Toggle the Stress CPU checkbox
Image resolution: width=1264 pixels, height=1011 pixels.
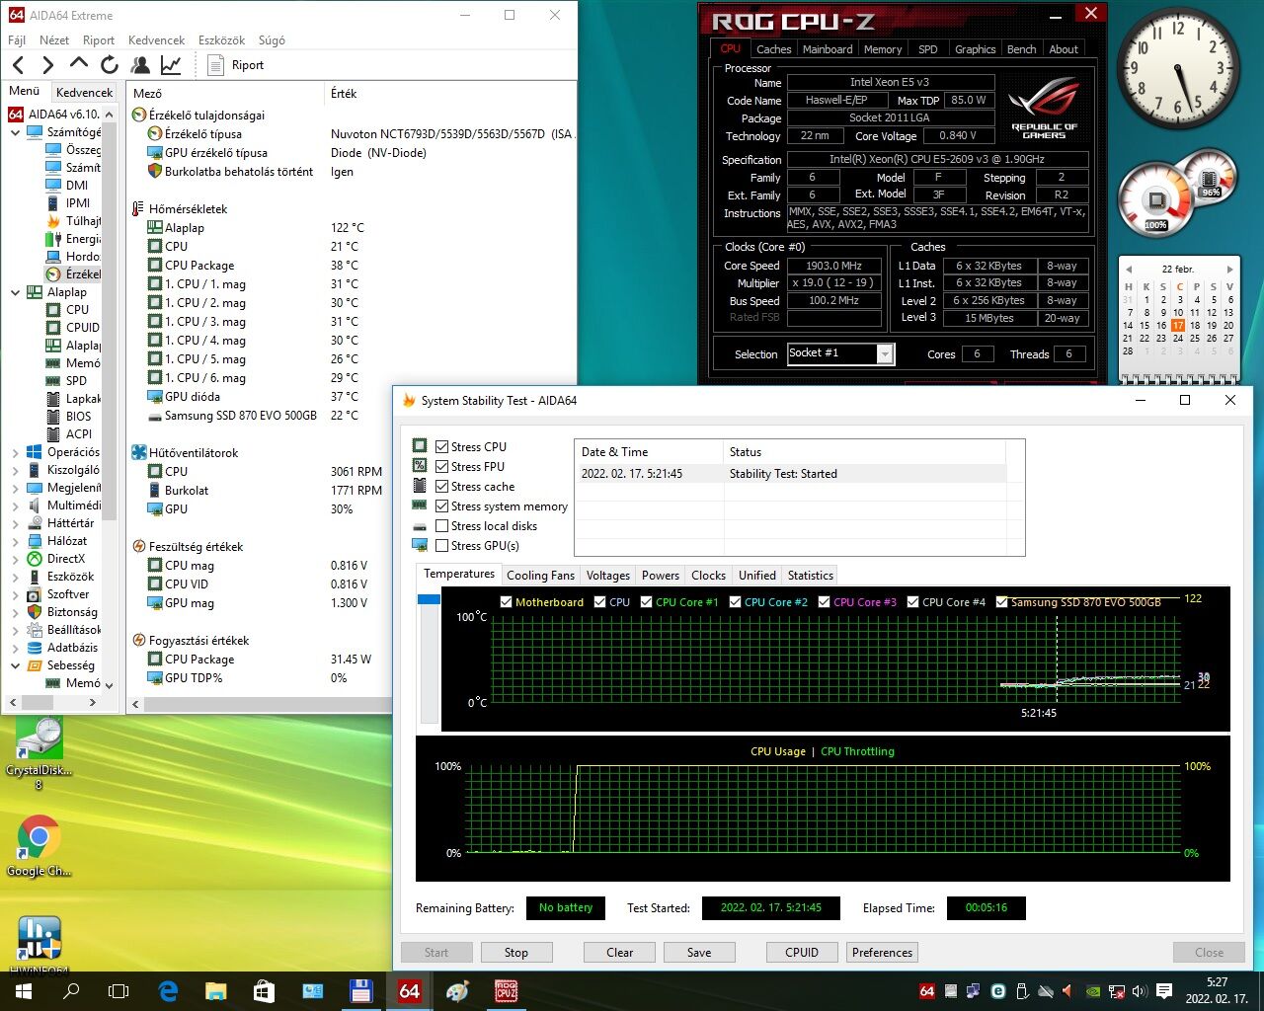[442, 447]
